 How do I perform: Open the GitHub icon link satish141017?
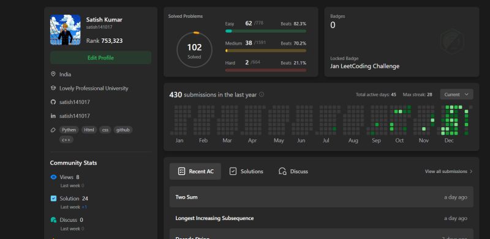53,102
